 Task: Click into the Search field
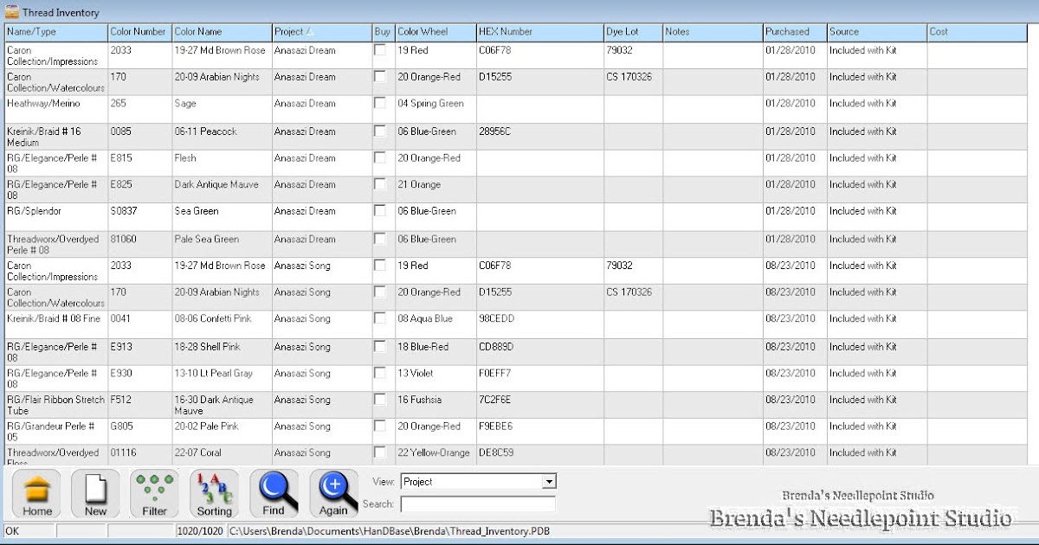pyautogui.click(x=478, y=502)
